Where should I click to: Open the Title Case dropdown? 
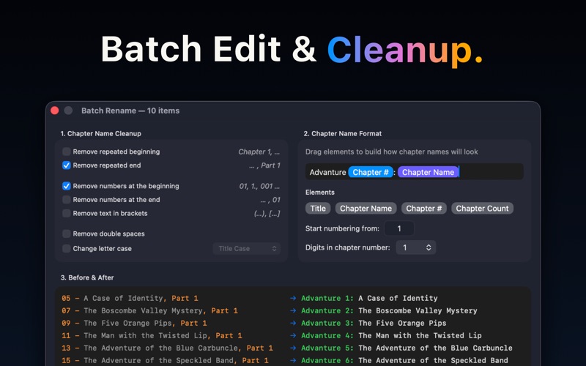(247, 249)
